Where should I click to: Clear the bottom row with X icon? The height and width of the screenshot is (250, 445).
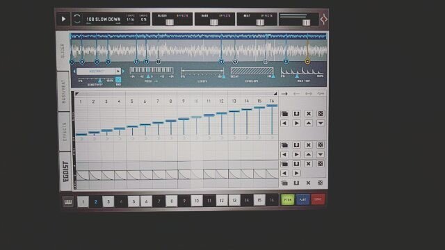coord(308,183)
